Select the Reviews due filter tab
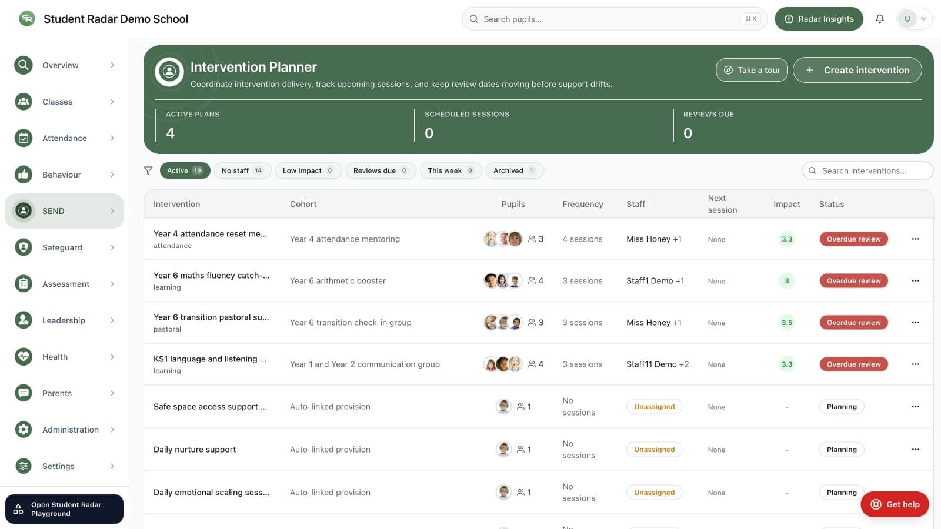Viewport: 941px width, 529px height. (381, 170)
